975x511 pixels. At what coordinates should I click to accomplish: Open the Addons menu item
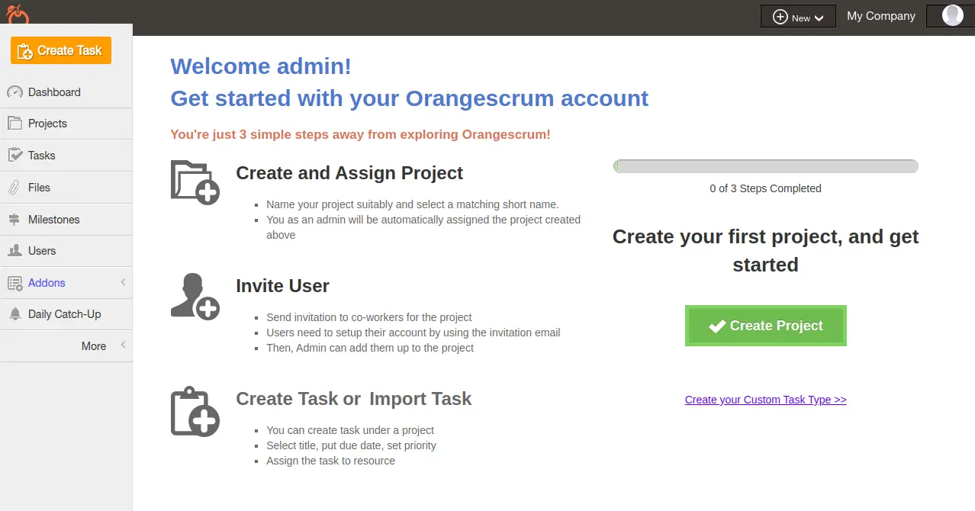(47, 283)
